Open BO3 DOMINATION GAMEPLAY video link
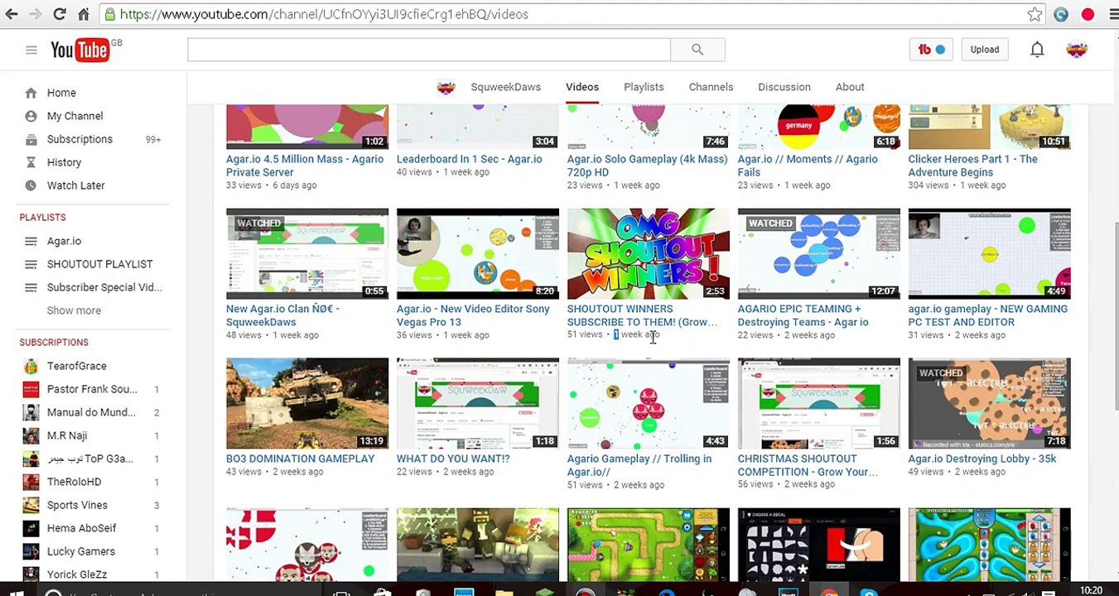 pyautogui.click(x=300, y=459)
